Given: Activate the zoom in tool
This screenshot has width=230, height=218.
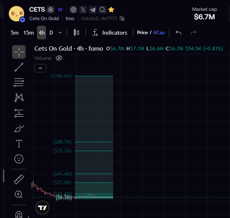Looking at the screenshot, I should pos(18,194).
